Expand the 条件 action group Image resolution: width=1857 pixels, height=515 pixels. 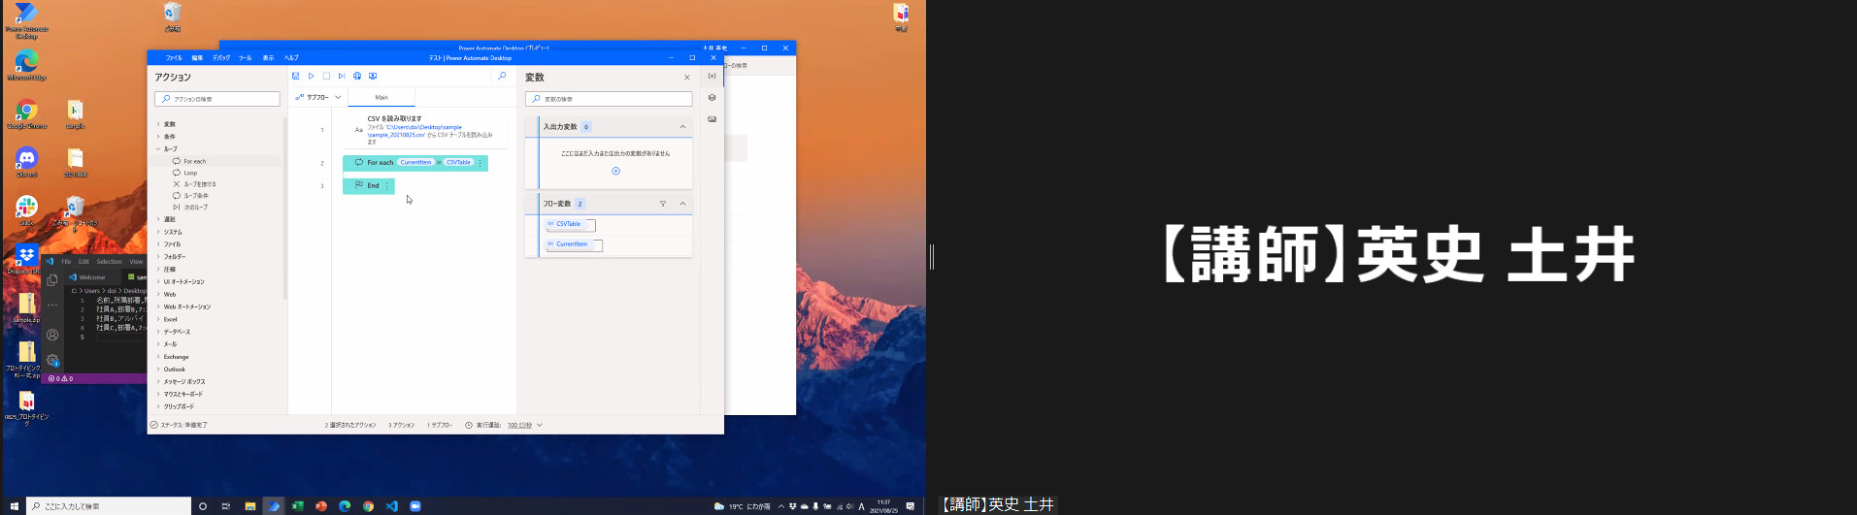(x=158, y=137)
